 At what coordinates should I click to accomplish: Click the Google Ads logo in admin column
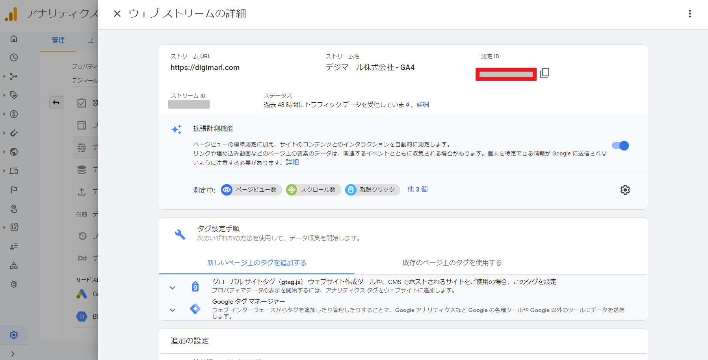[x=82, y=294]
